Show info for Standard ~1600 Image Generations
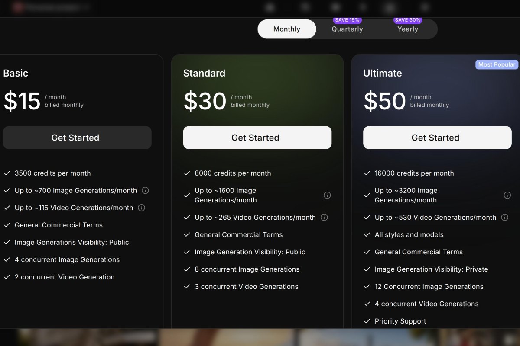 tap(327, 195)
